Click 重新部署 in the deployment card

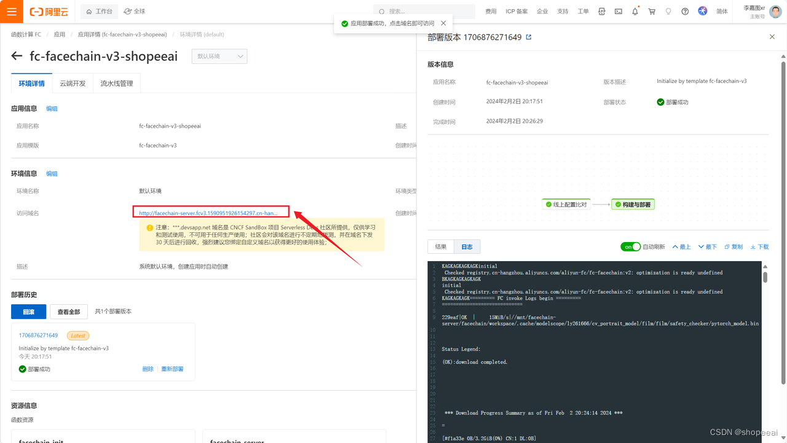pyautogui.click(x=172, y=369)
